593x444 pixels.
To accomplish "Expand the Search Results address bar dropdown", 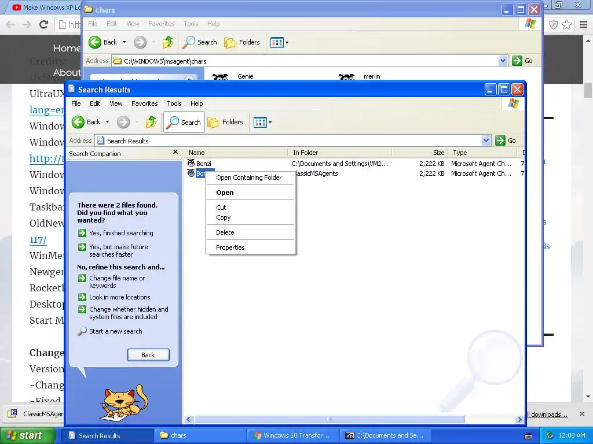I will click(486, 141).
